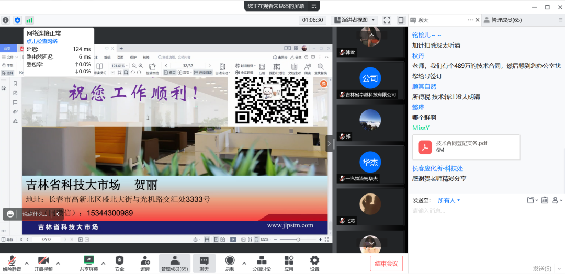Open the three-dots menu in 聊天 panel header
Screen dimensions: 565x274
[x=471, y=20]
